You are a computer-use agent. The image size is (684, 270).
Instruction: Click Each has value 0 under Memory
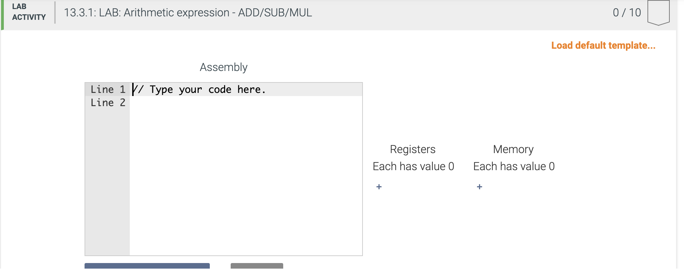(514, 166)
